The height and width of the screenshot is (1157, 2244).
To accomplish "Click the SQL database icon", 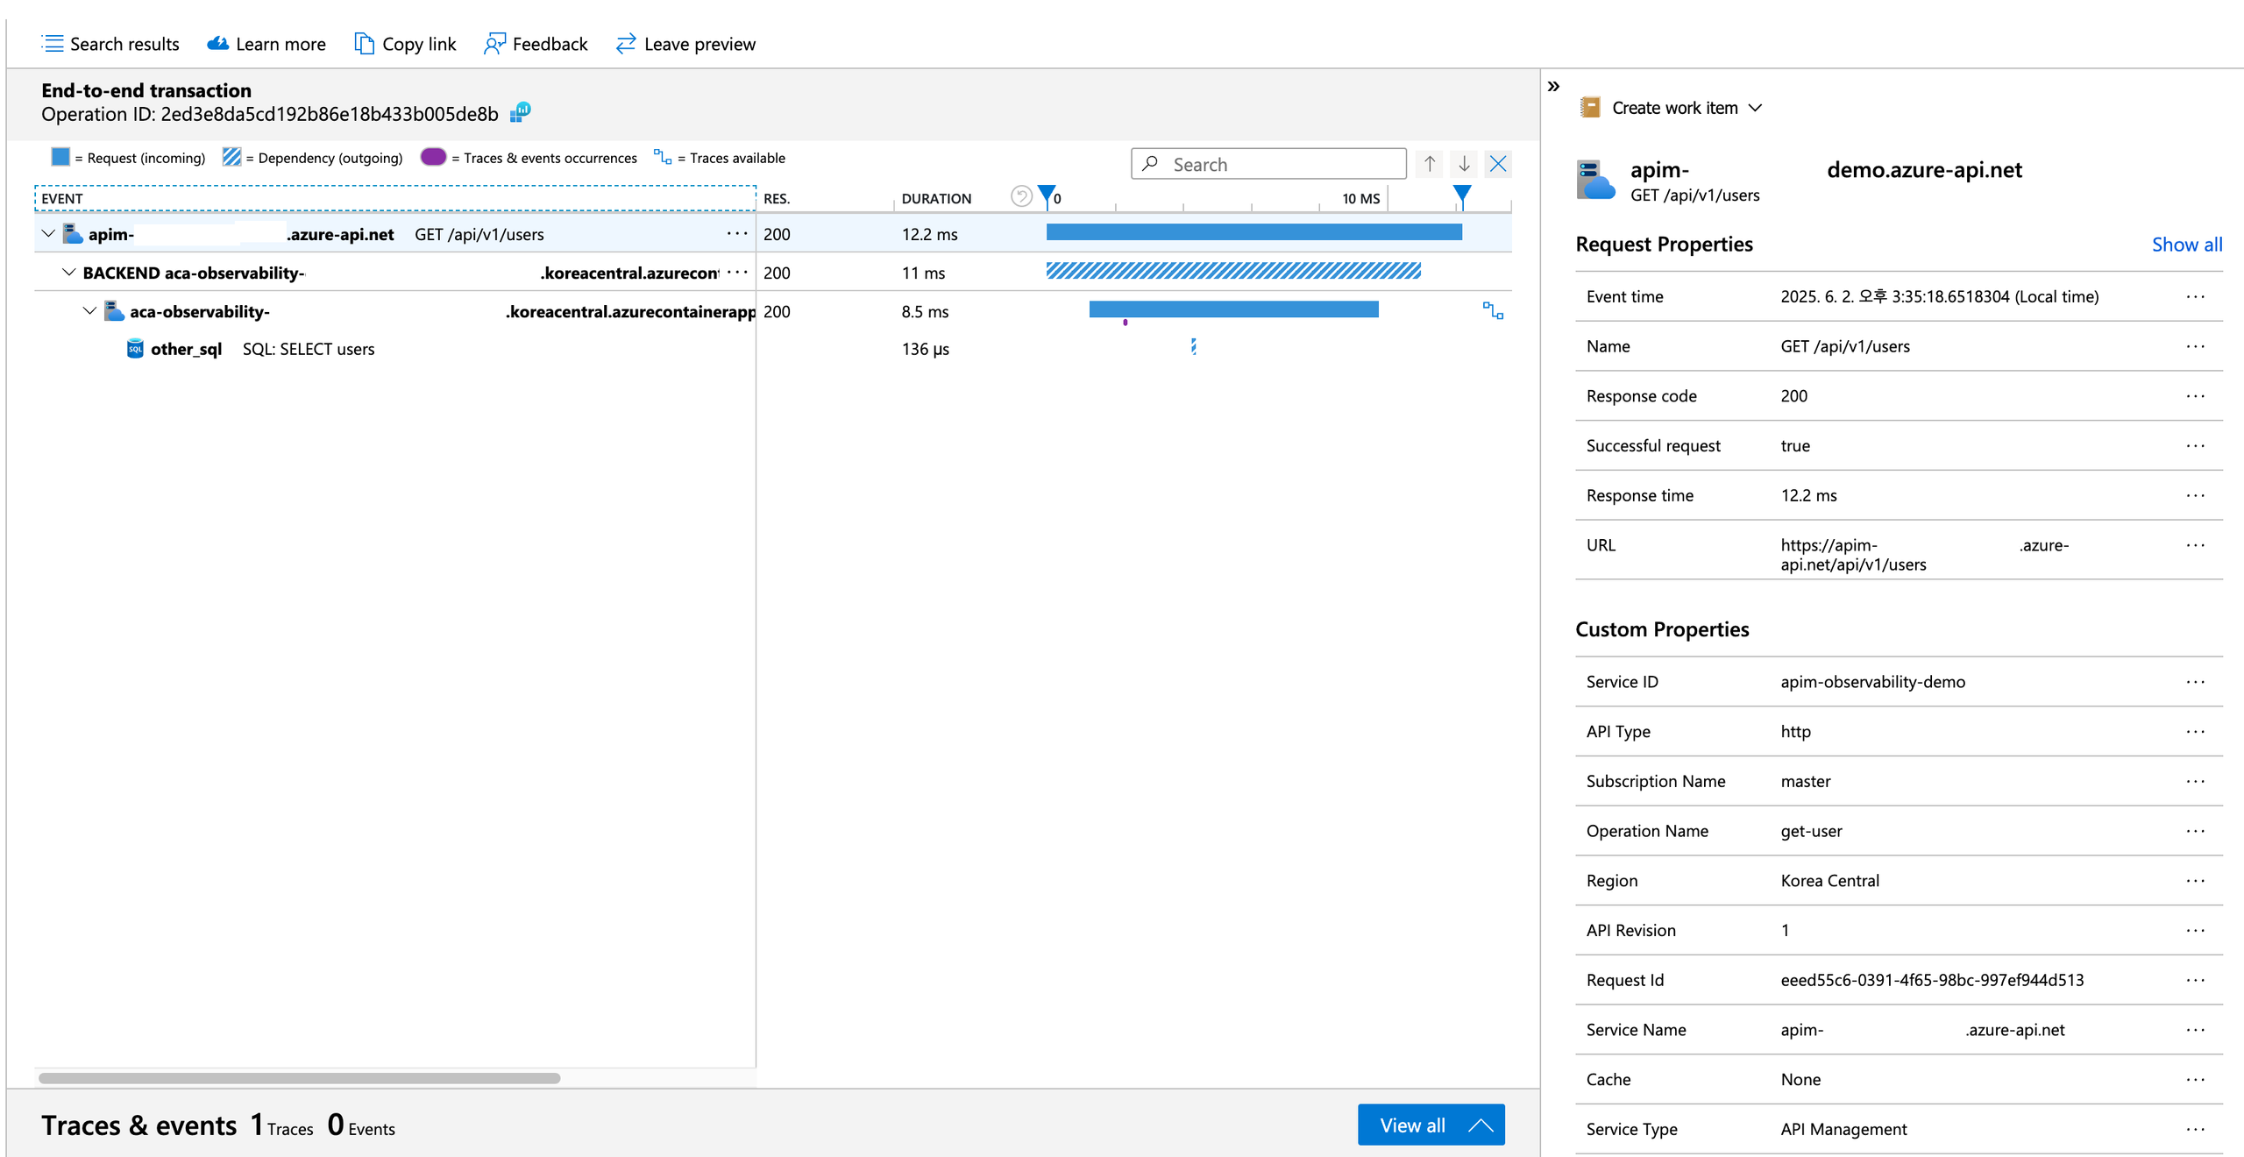I will click(135, 349).
